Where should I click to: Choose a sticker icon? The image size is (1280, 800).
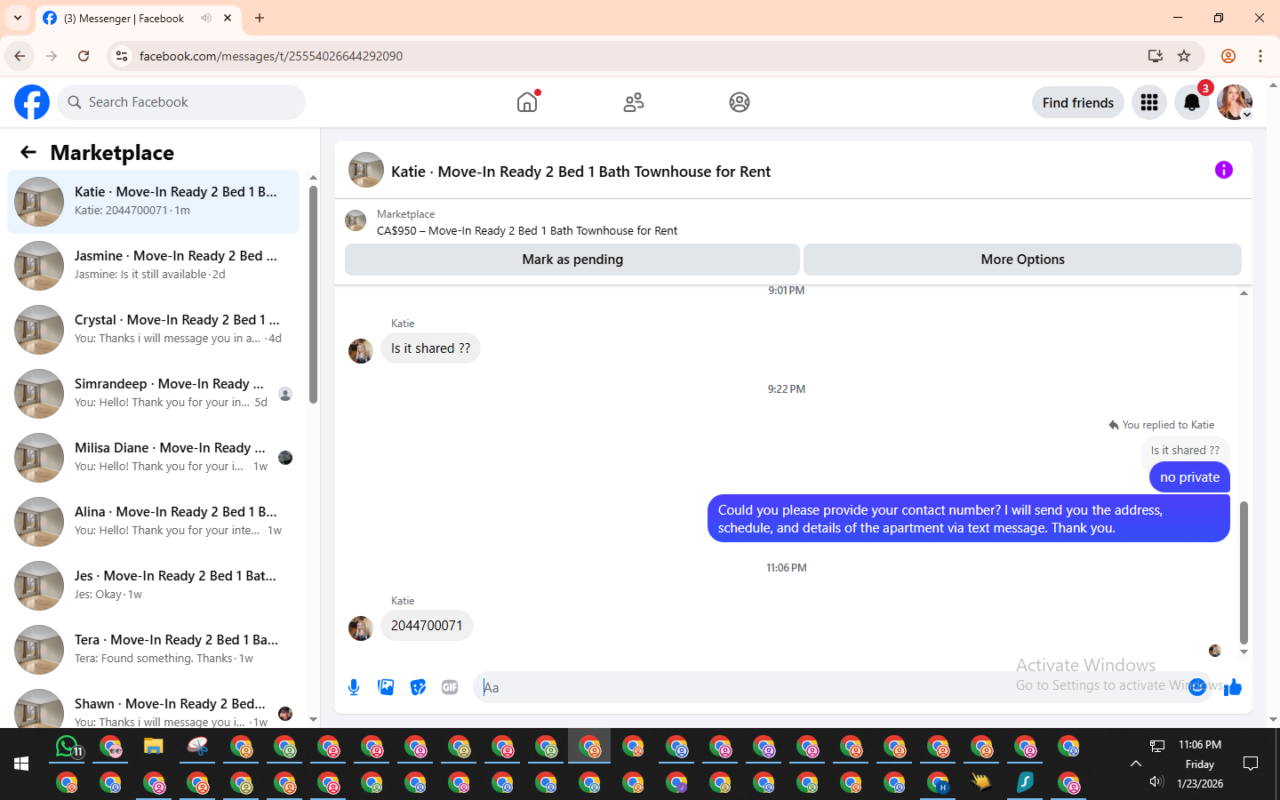click(x=418, y=687)
